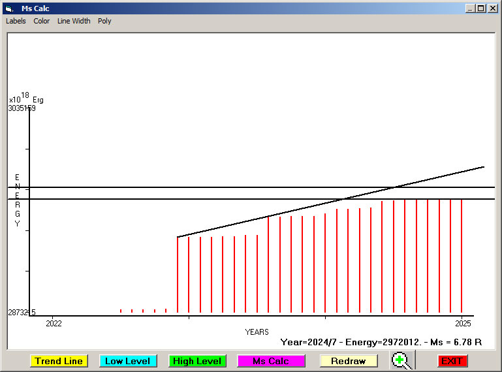Open the Poly menu
This screenshot has height=372, width=502.
(x=104, y=21)
